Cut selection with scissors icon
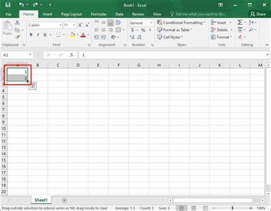 [x=17, y=23]
